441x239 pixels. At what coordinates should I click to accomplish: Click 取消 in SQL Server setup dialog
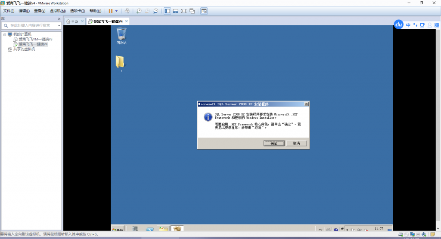(296, 143)
